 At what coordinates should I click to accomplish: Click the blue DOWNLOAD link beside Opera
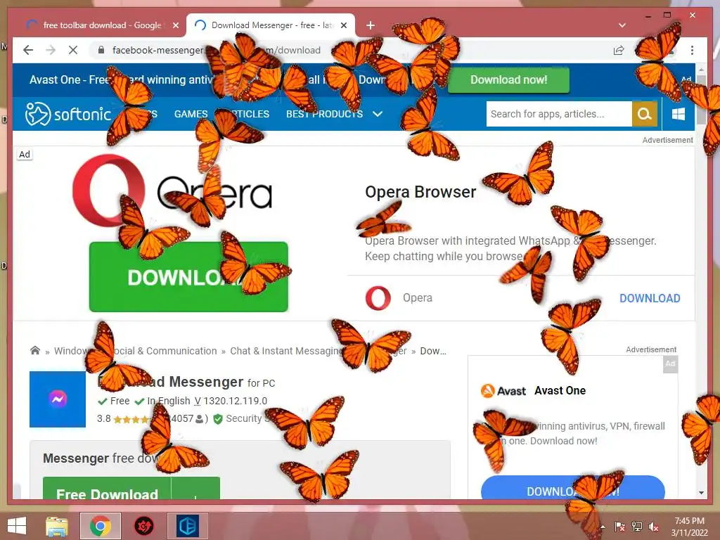[x=650, y=298]
